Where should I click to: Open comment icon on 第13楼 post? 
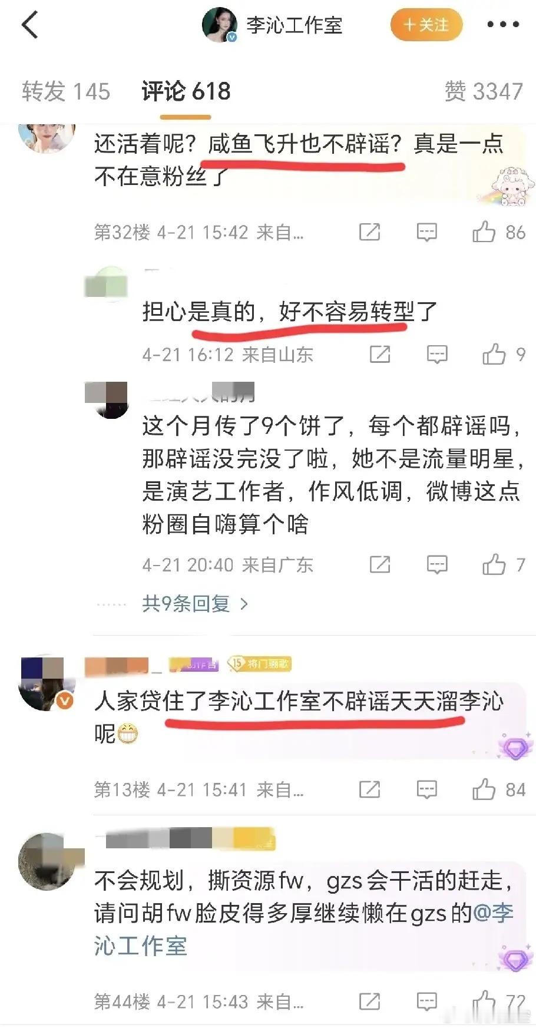coord(426,789)
